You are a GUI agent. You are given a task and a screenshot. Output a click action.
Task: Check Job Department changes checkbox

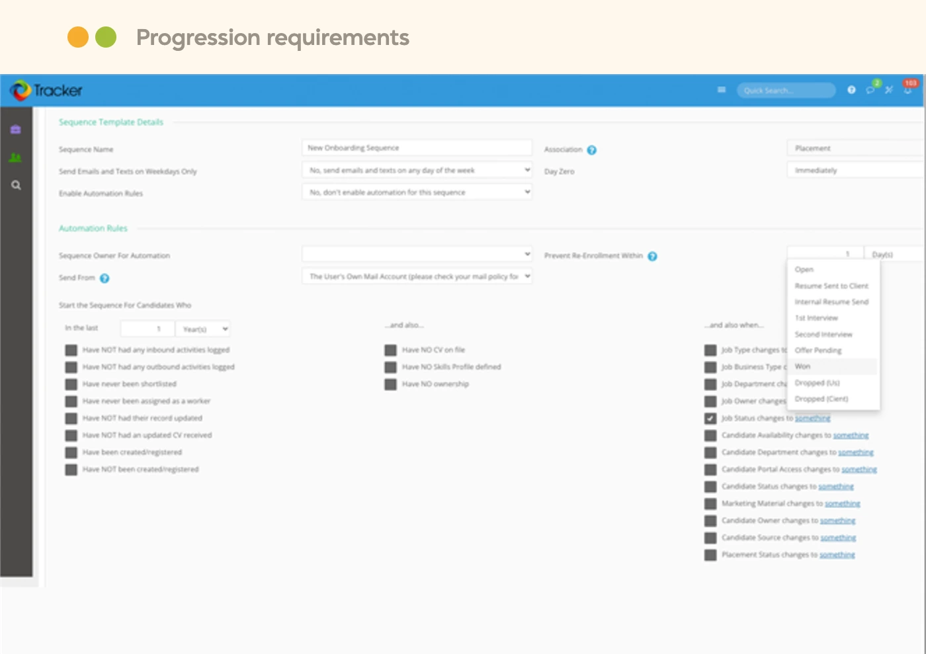point(710,384)
